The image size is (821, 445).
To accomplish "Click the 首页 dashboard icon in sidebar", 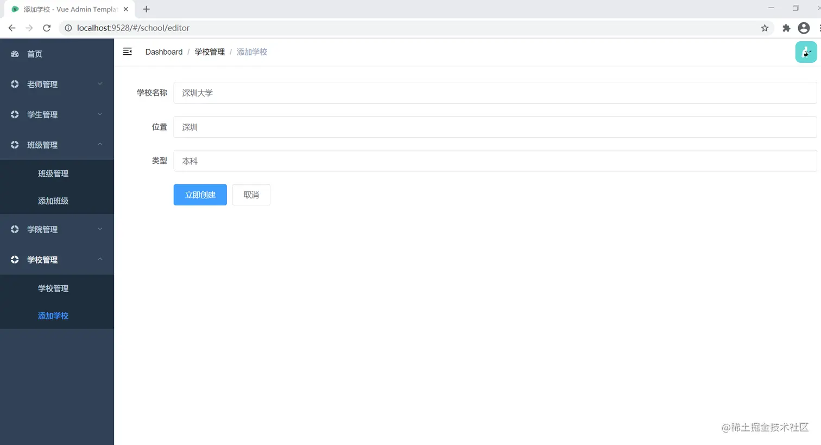I will [15, 54].
